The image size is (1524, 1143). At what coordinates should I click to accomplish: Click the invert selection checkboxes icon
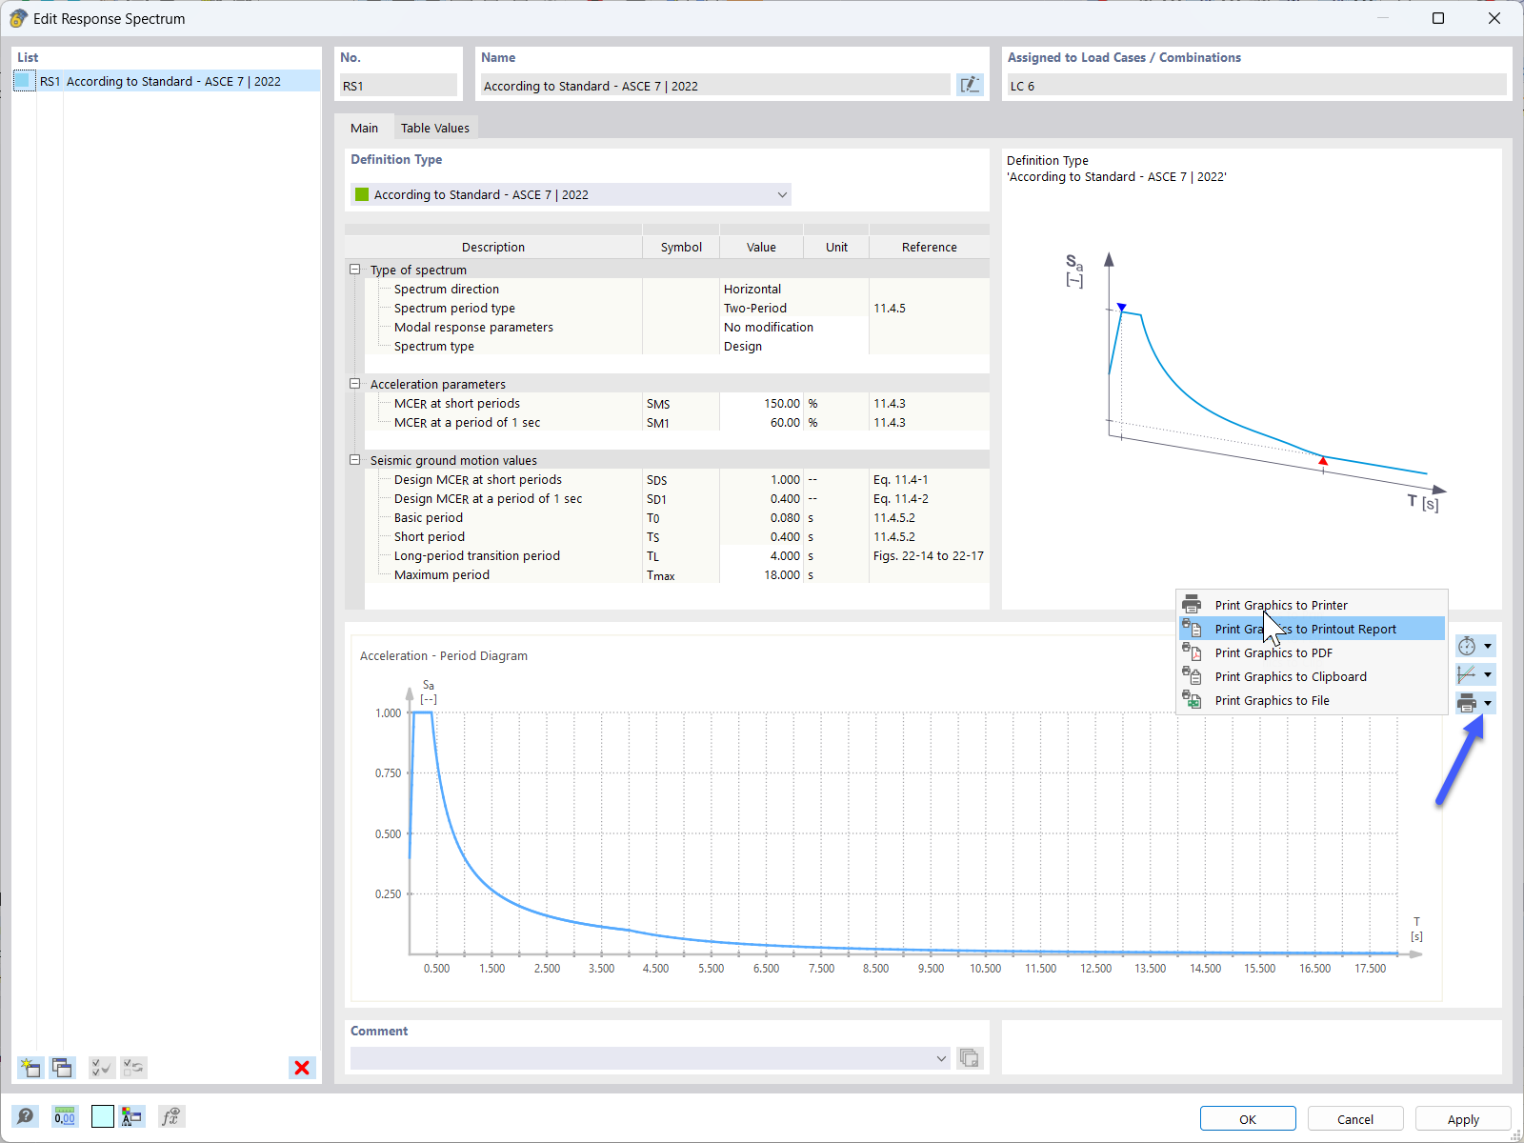click(x=134, y=1068)
